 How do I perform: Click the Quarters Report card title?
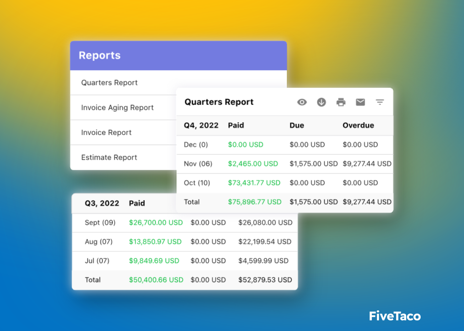click(219, 102)
